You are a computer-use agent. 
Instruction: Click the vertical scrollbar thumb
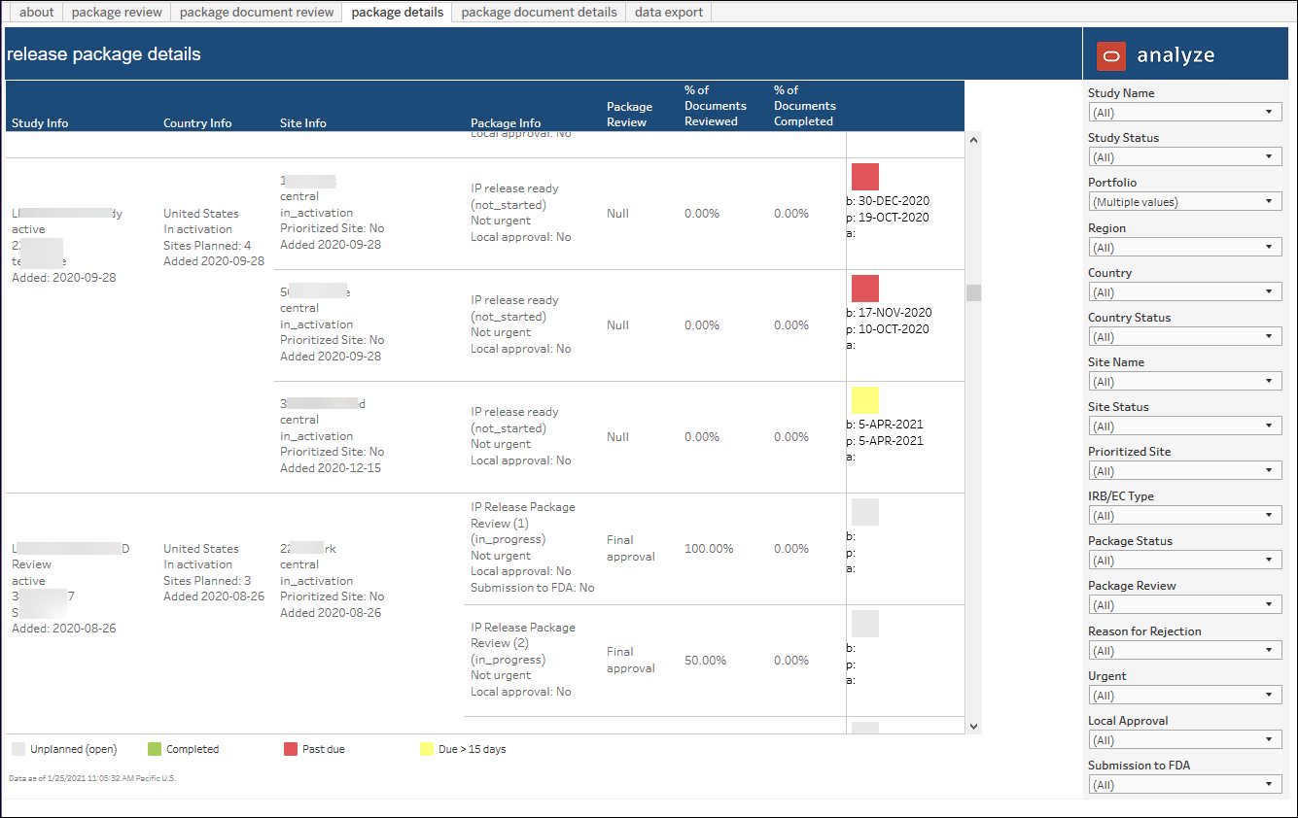click(x=974, y=293)
